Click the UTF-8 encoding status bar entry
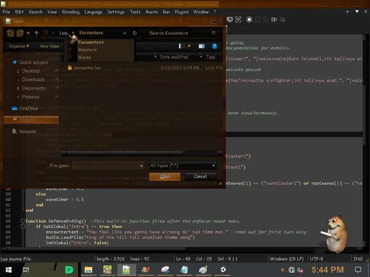 click(316, 259)
